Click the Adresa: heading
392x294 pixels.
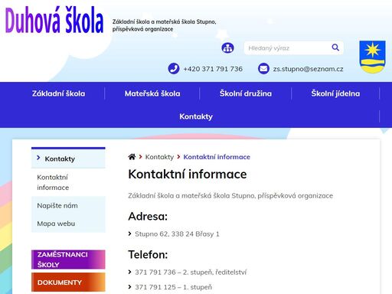pyautogui.click(x=148, y=217)
